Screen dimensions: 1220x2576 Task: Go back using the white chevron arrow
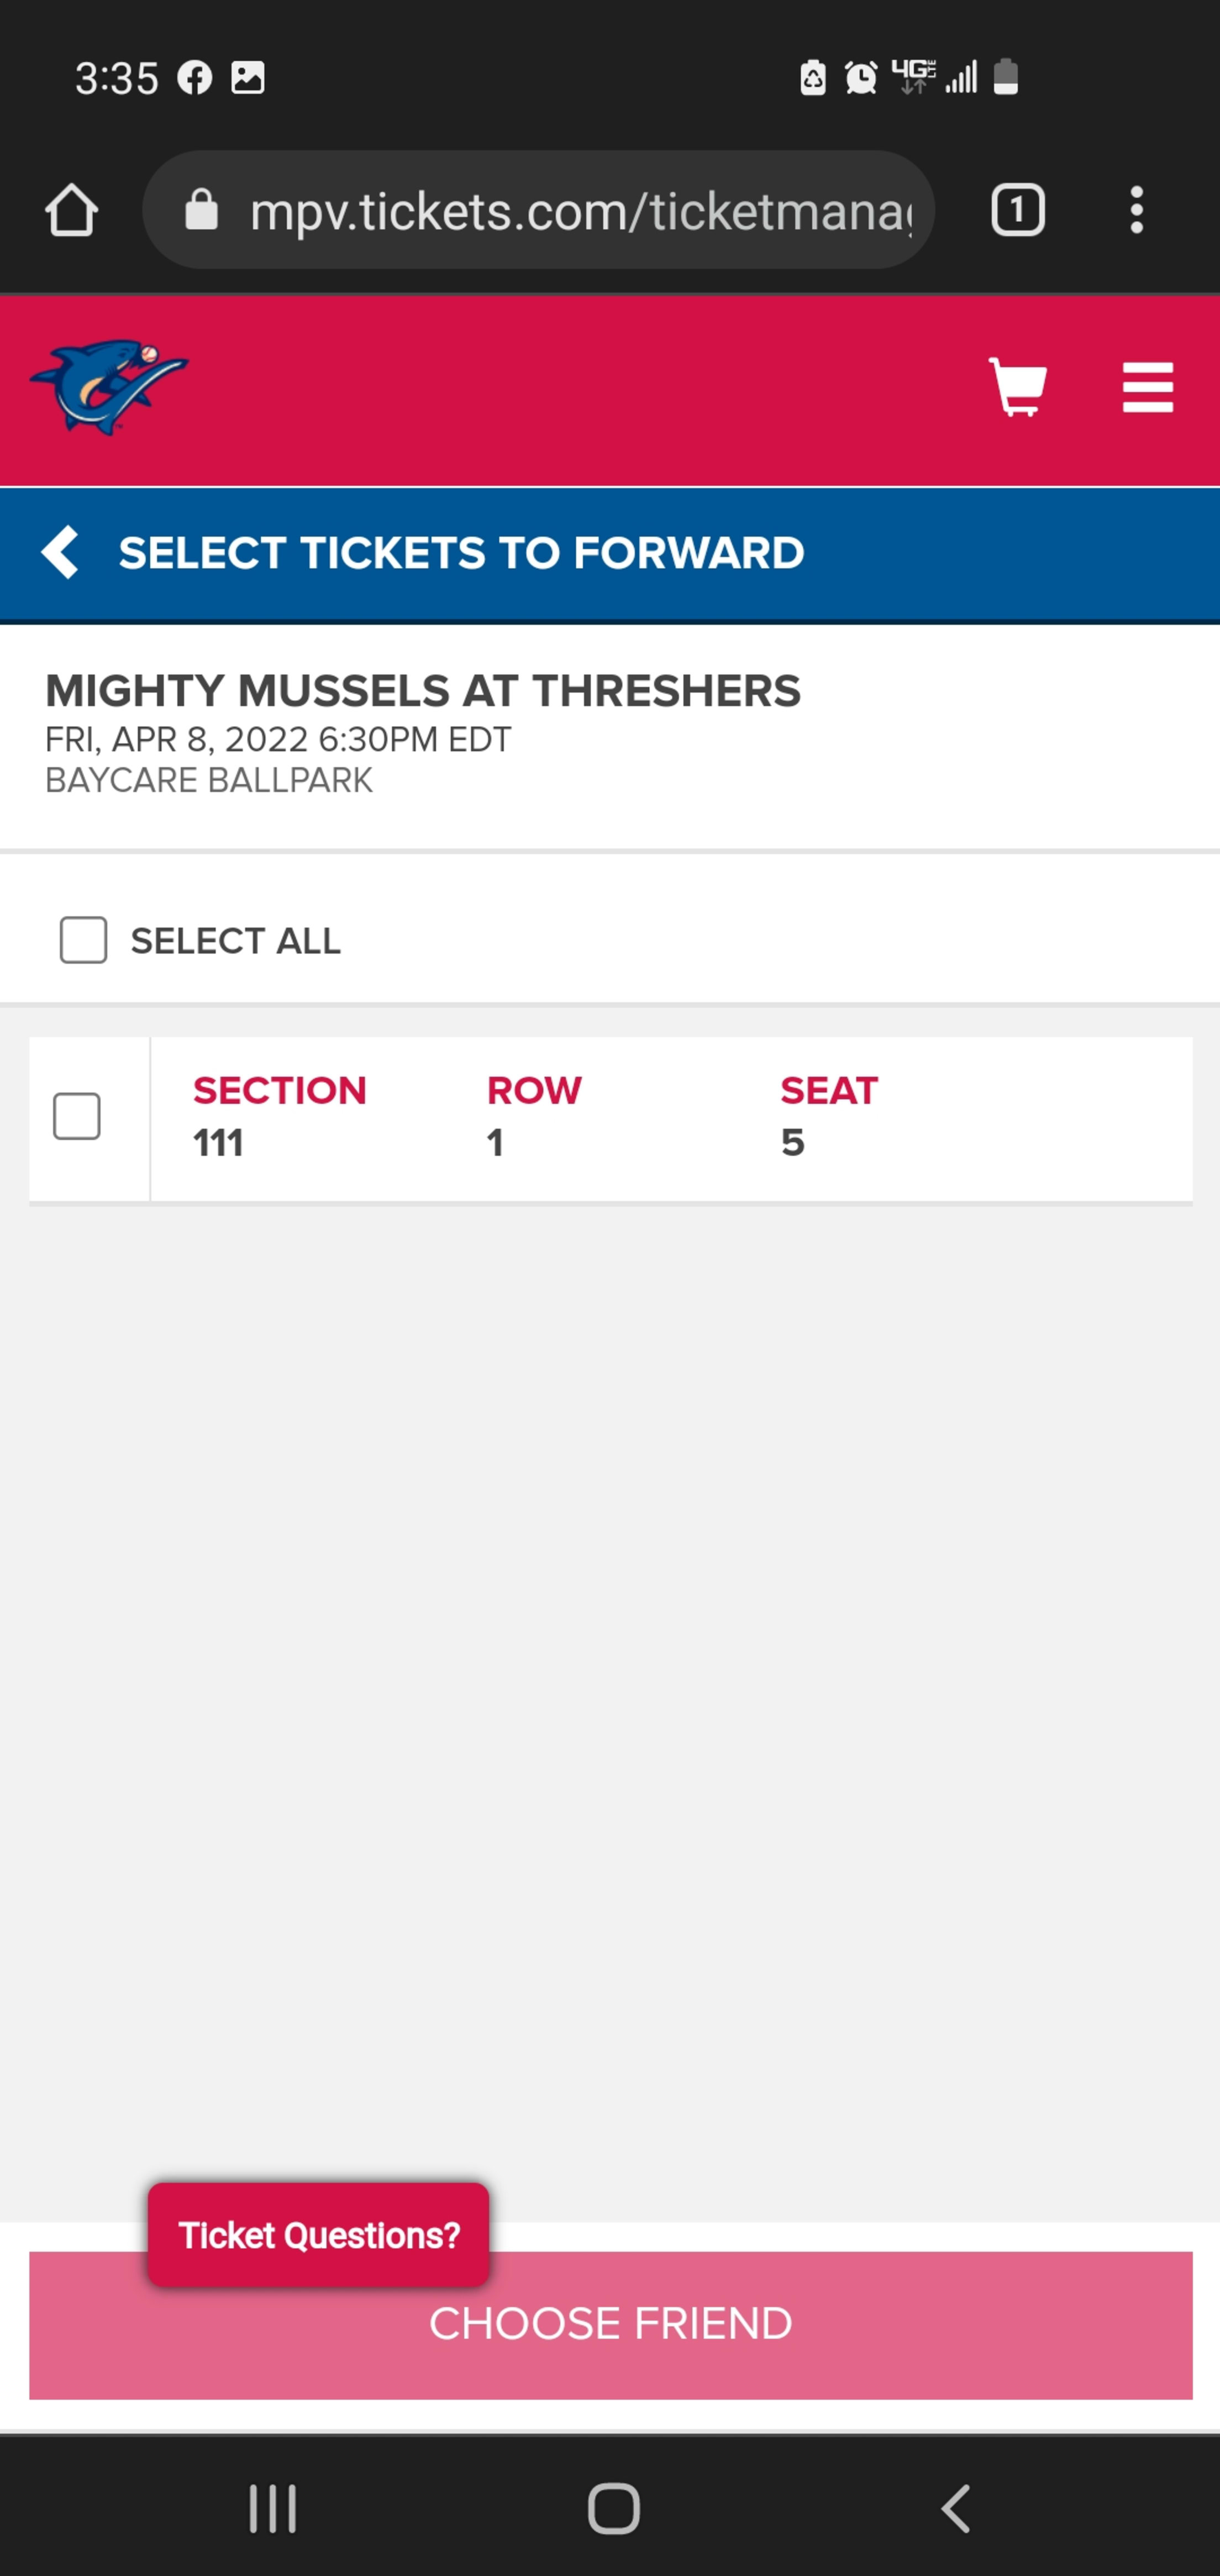click(60, 552)
